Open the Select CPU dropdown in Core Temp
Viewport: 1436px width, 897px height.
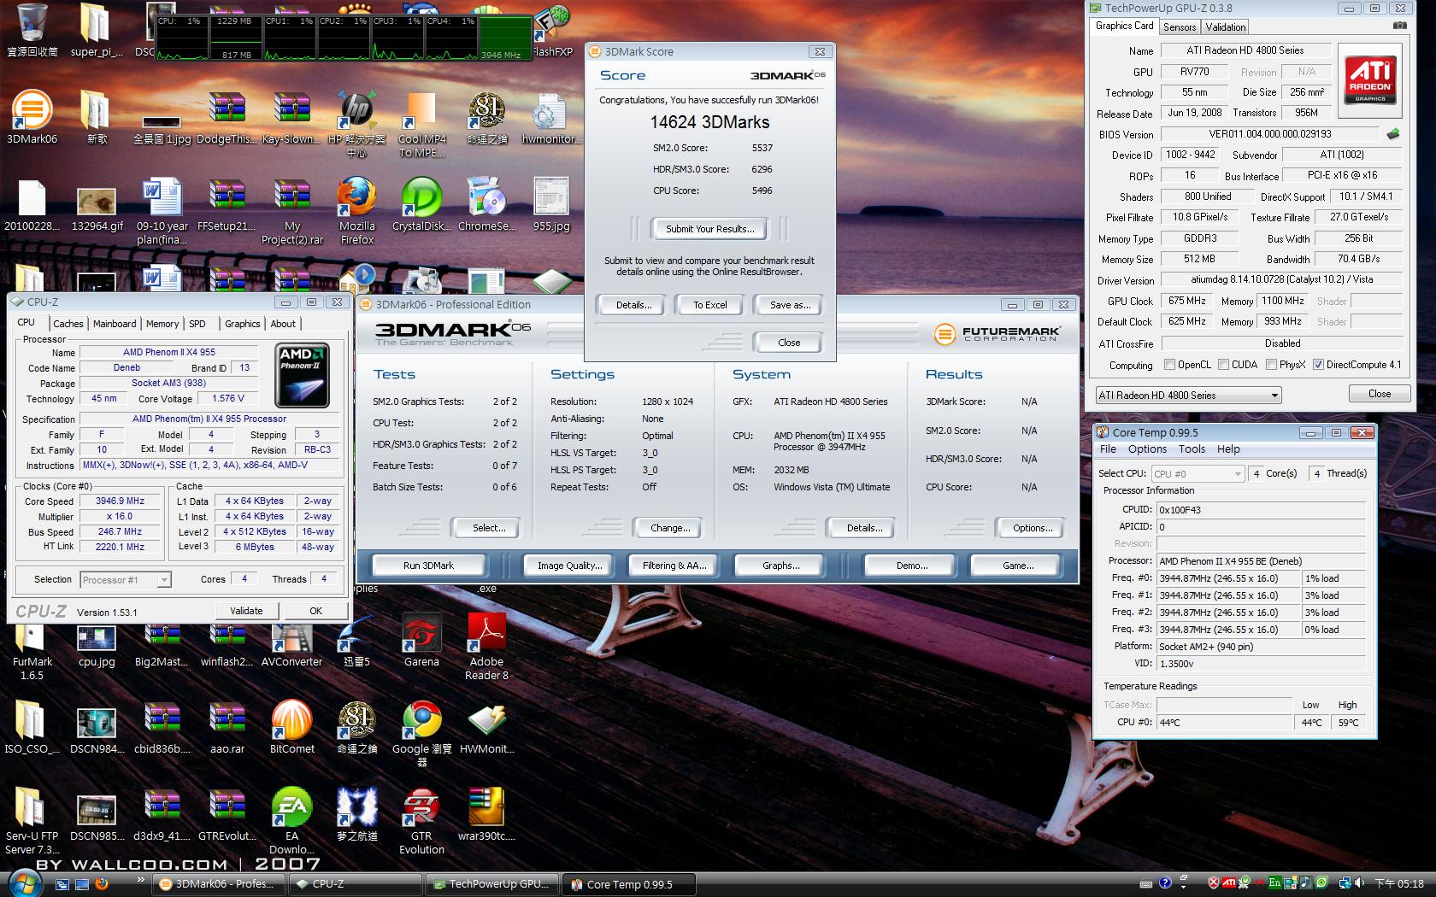pos(1197,473)
